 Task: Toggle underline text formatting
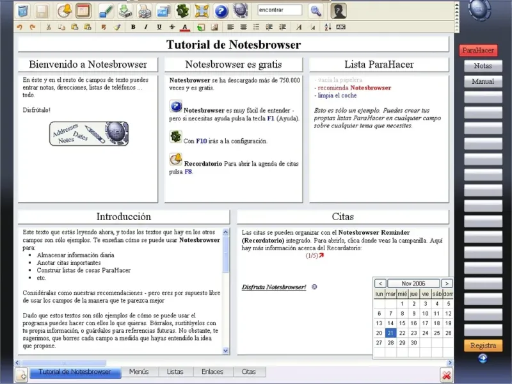[x=159, y=27]
